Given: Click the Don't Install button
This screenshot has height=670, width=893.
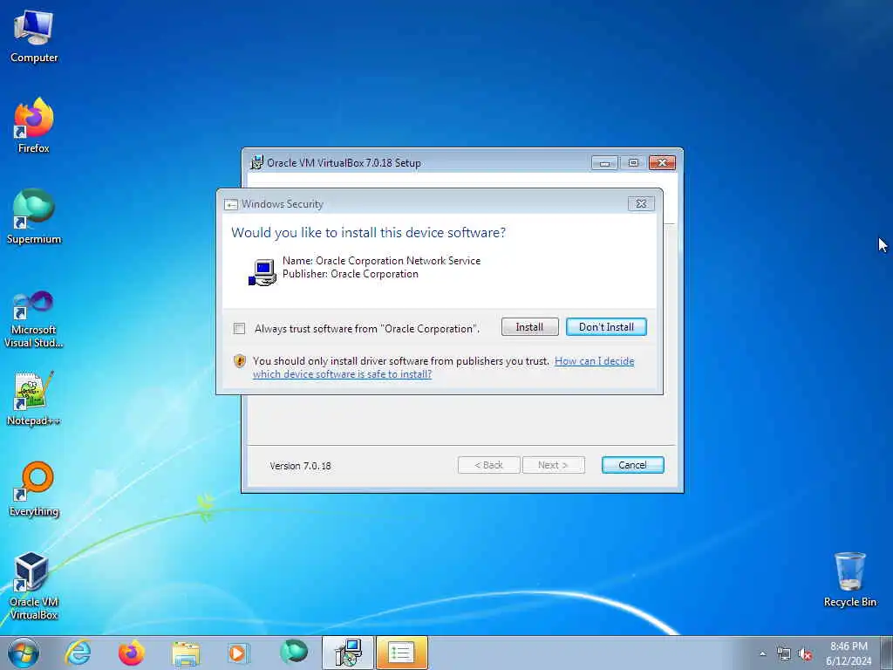Looking at the screenshot, I should pos(606,327).
